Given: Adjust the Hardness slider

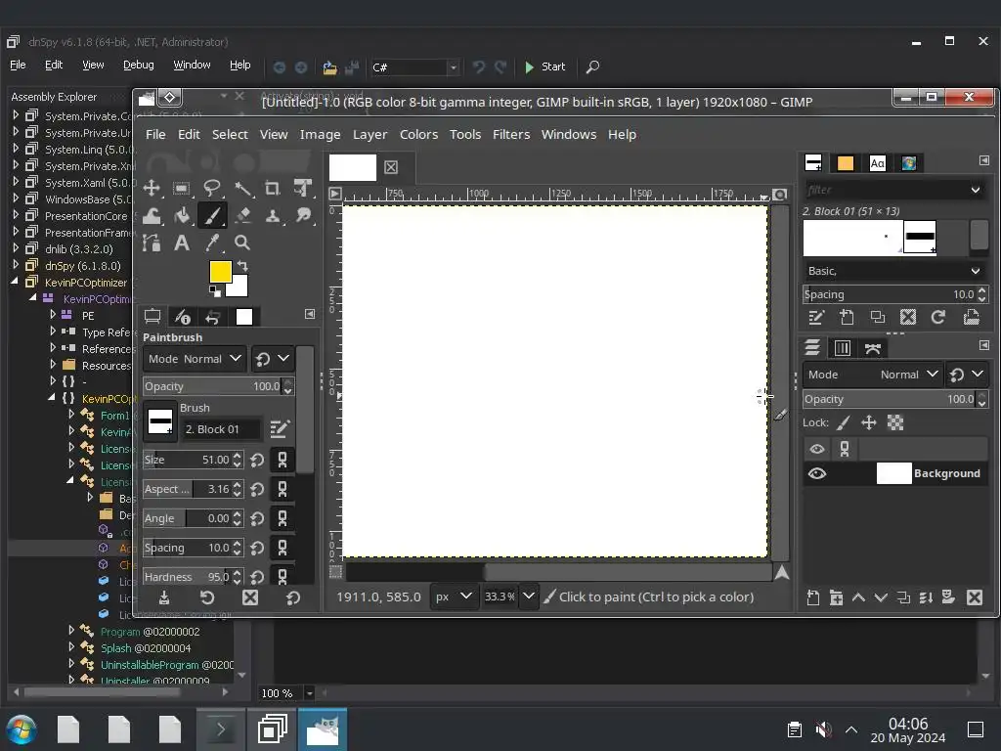Looking at the screenshot, I should click(193, 577).
